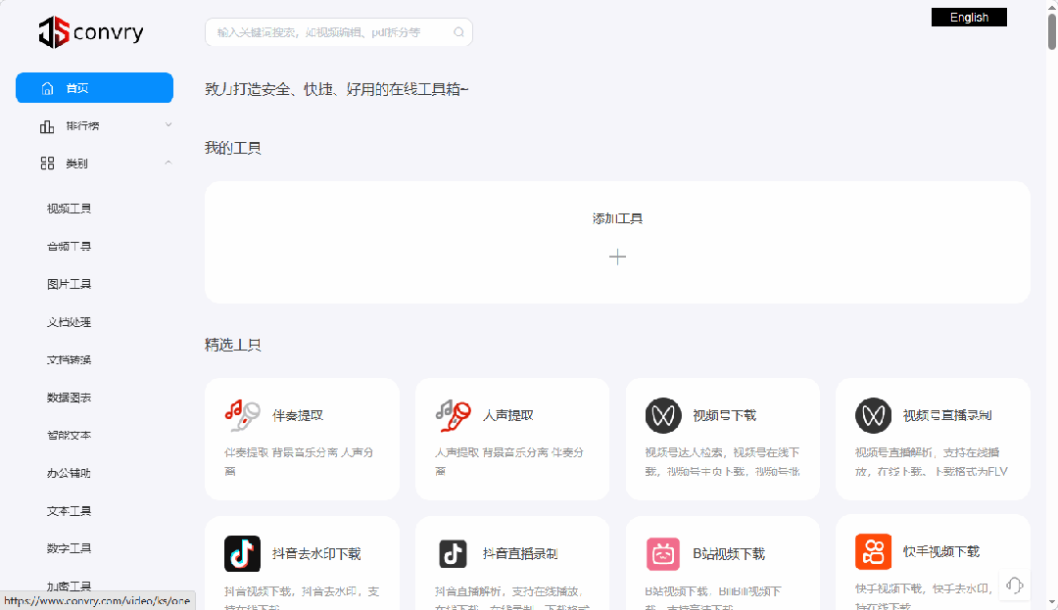The width and height of the screenshot is (1058, 610).
Task: Open 视频号下载 via its channel icon
Action: [663, 414]
